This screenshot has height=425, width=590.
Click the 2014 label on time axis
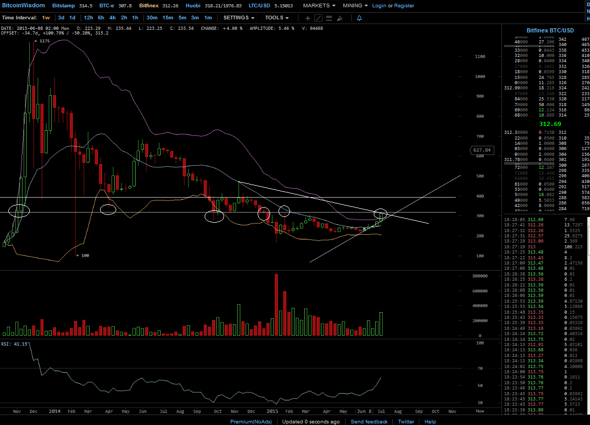click(x=54, y=411)
